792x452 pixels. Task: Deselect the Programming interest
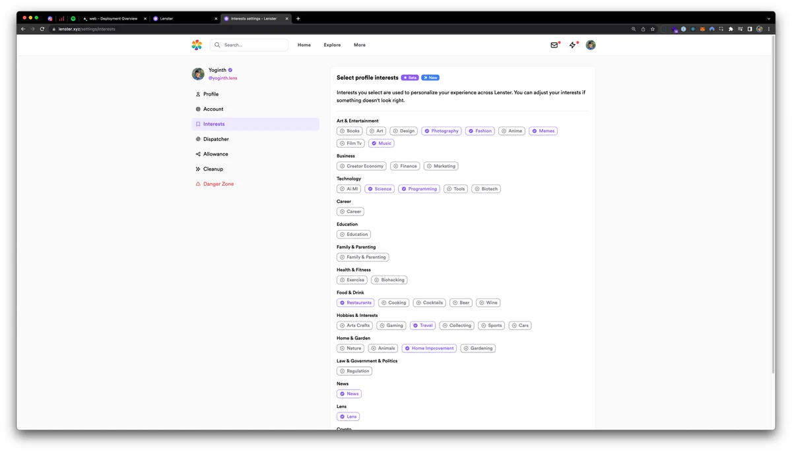[419, 189]
